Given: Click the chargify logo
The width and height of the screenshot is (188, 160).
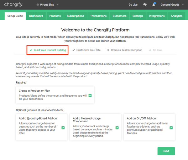Looking at the screenshot, I should coord(13,5).
